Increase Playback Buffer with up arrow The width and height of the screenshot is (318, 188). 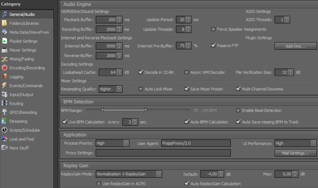click(x=120, y=18)
